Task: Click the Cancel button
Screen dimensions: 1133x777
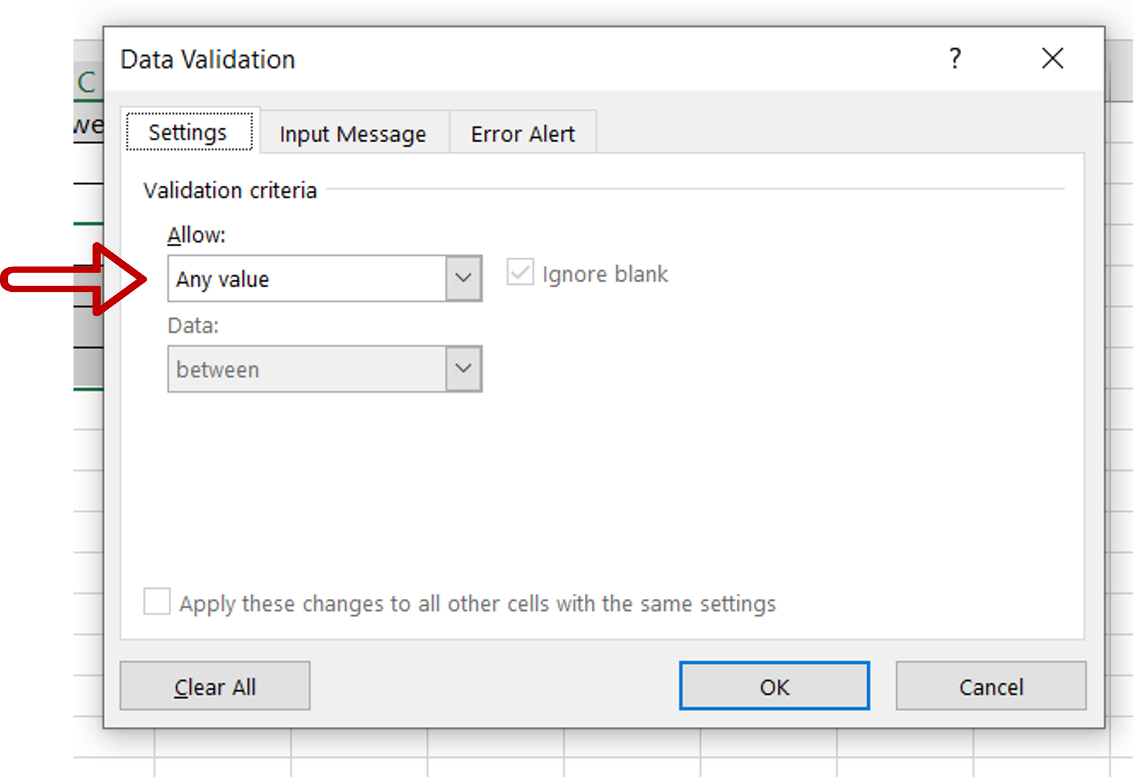Action: pos(991,686)
